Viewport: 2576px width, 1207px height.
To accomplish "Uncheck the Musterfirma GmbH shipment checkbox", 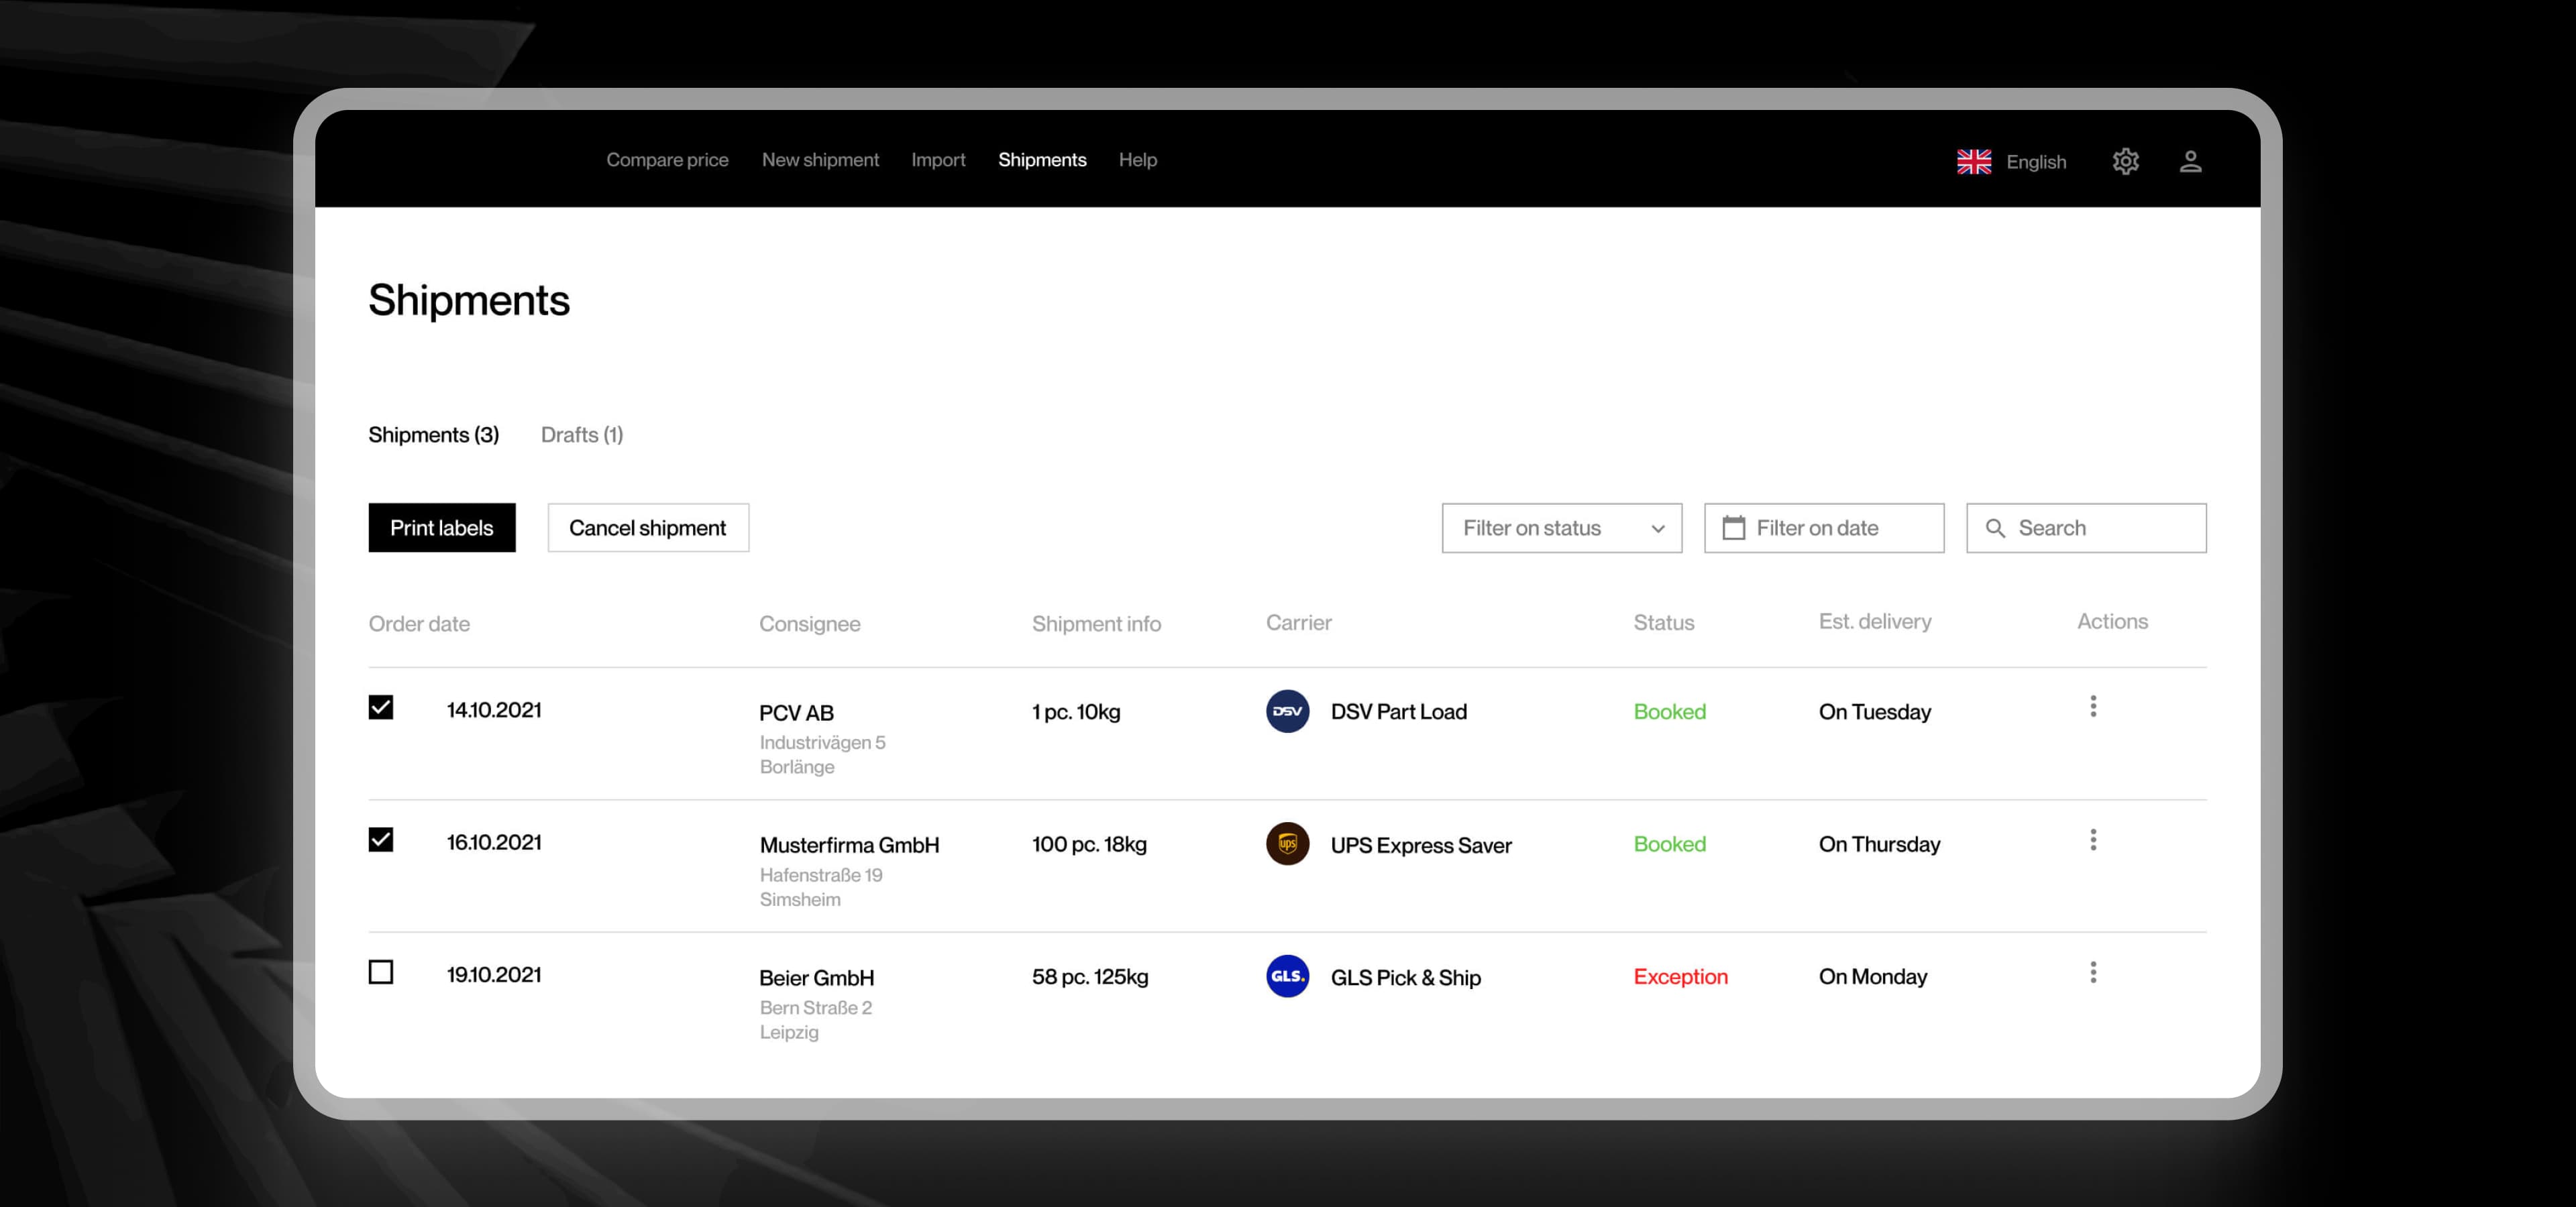I will coord(380,840).
